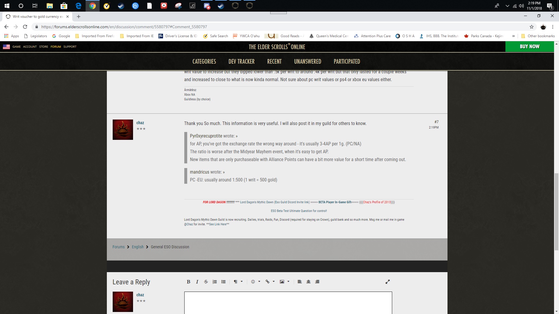559x314 pixels.
Task: Align reply text to the right
Action: click(317, 282)
